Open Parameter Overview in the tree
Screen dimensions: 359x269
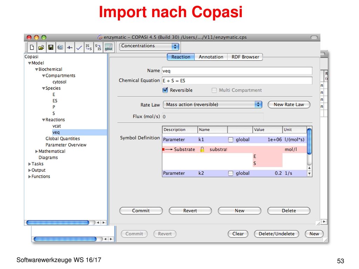tap(66, 145)
